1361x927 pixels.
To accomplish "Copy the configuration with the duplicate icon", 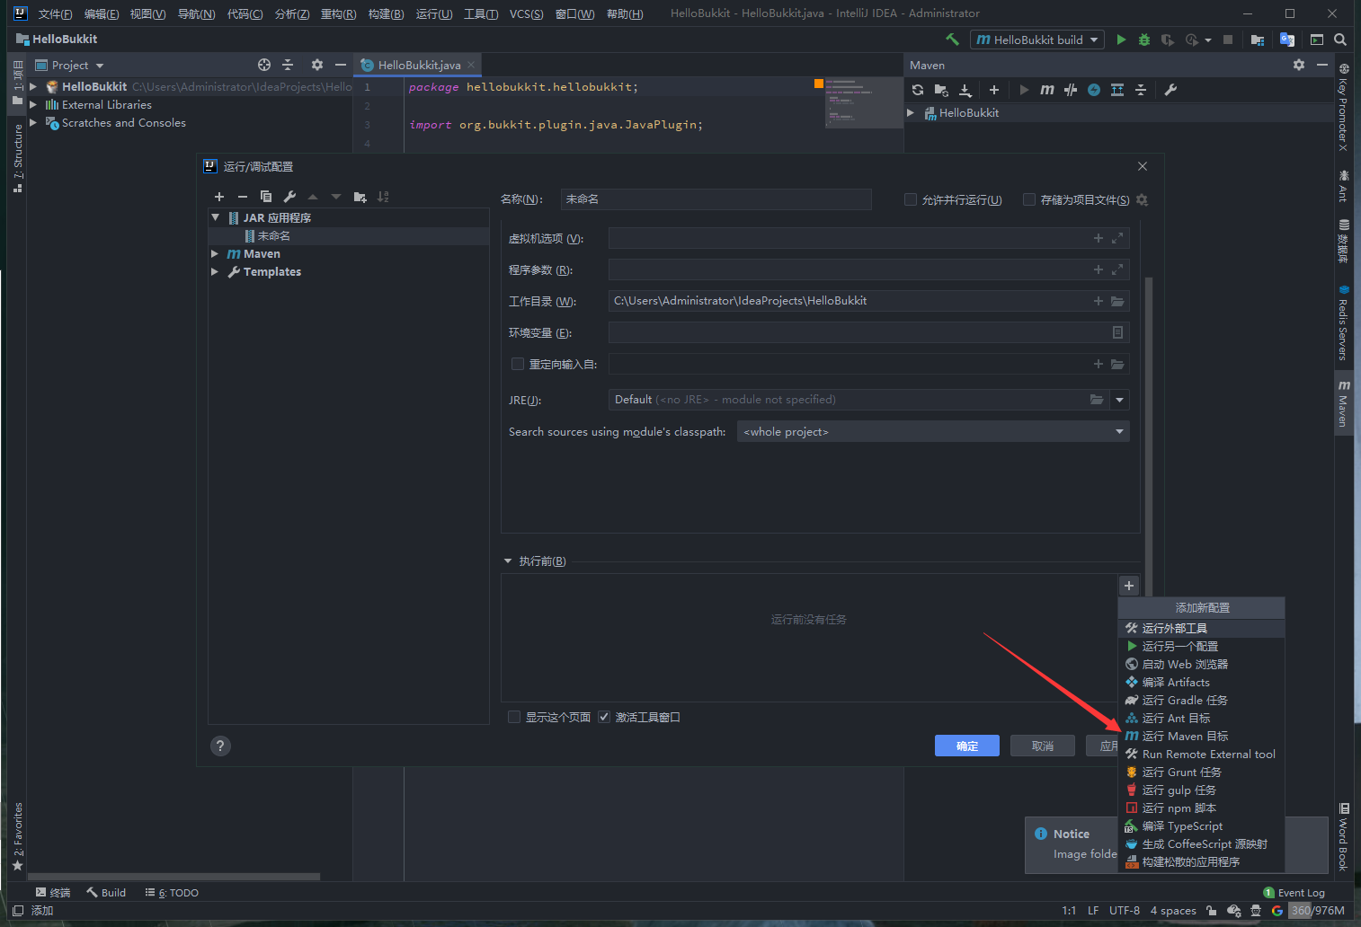I will pyautogui.click(x=266, y=197).
